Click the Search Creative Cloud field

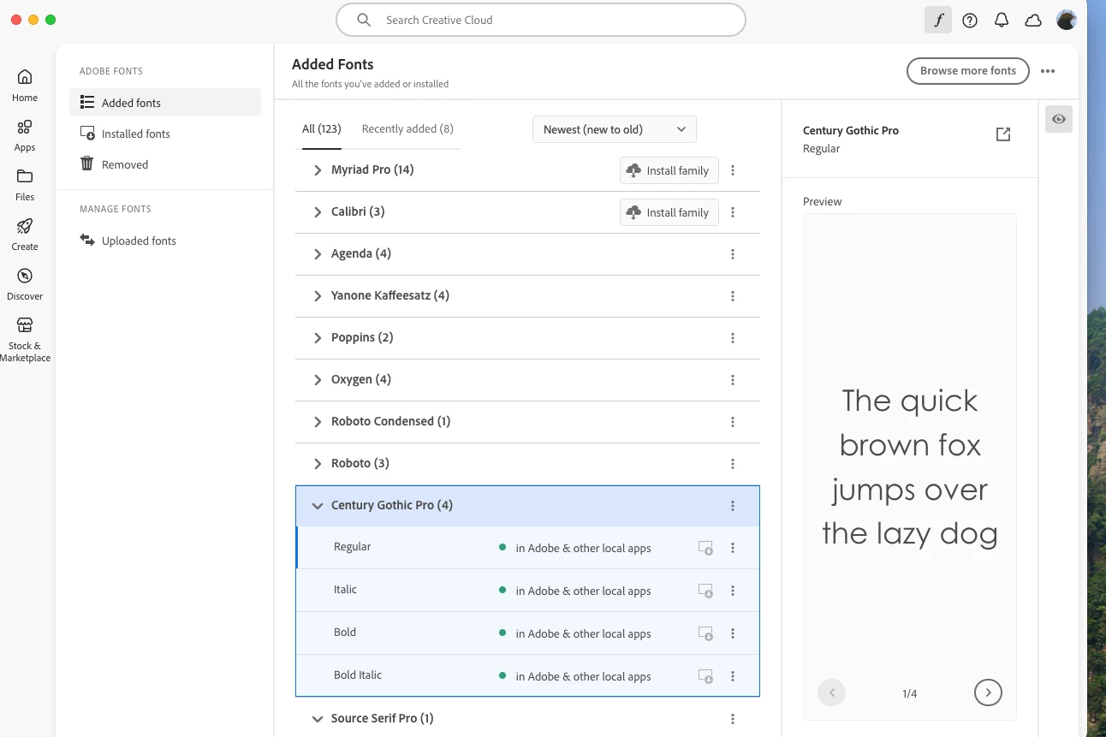[541, 20]
